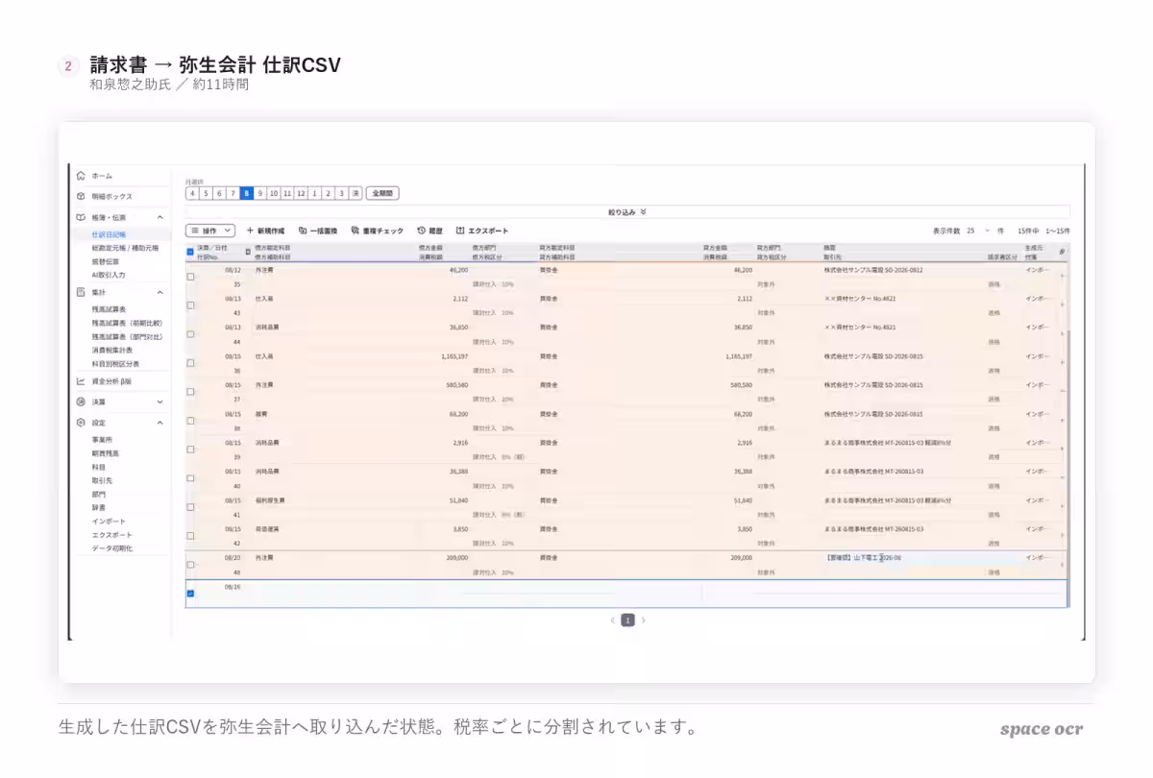Uncheck the checked box on the 08/16 row
Image resolution: width=1153 pixels, height=778 pixels.
(190, 594)
